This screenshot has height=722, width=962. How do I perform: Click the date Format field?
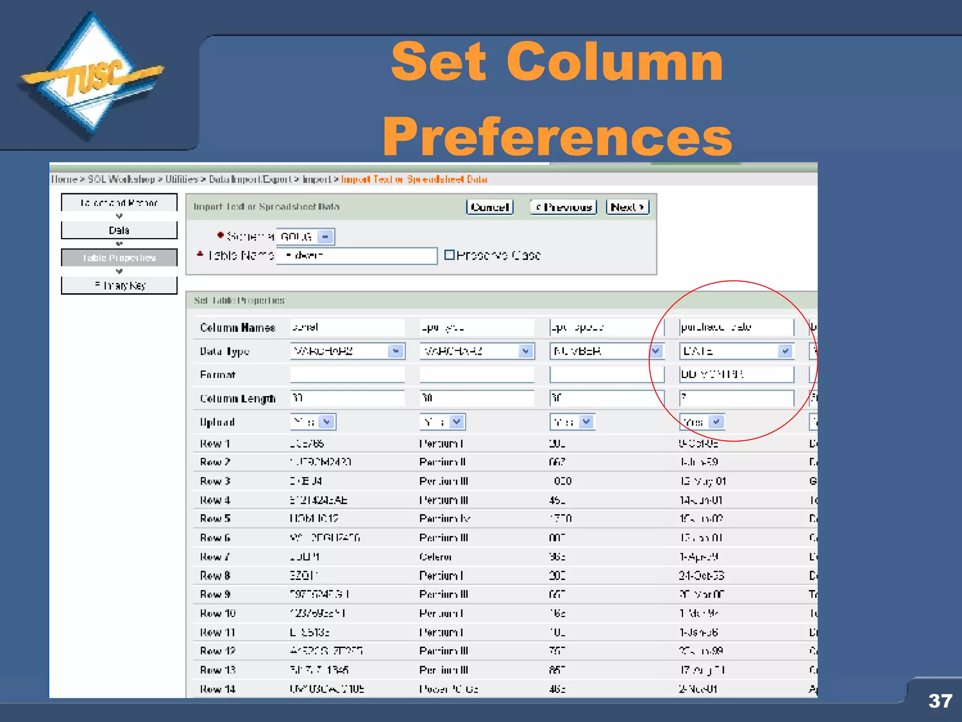(737, 375)
